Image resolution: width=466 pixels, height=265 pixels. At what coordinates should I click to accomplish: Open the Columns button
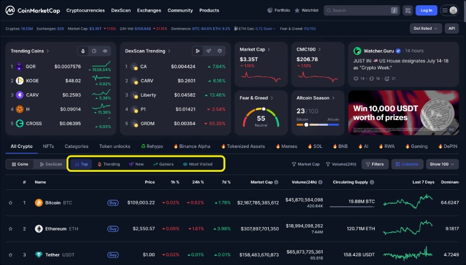click(x=407, y=164)
